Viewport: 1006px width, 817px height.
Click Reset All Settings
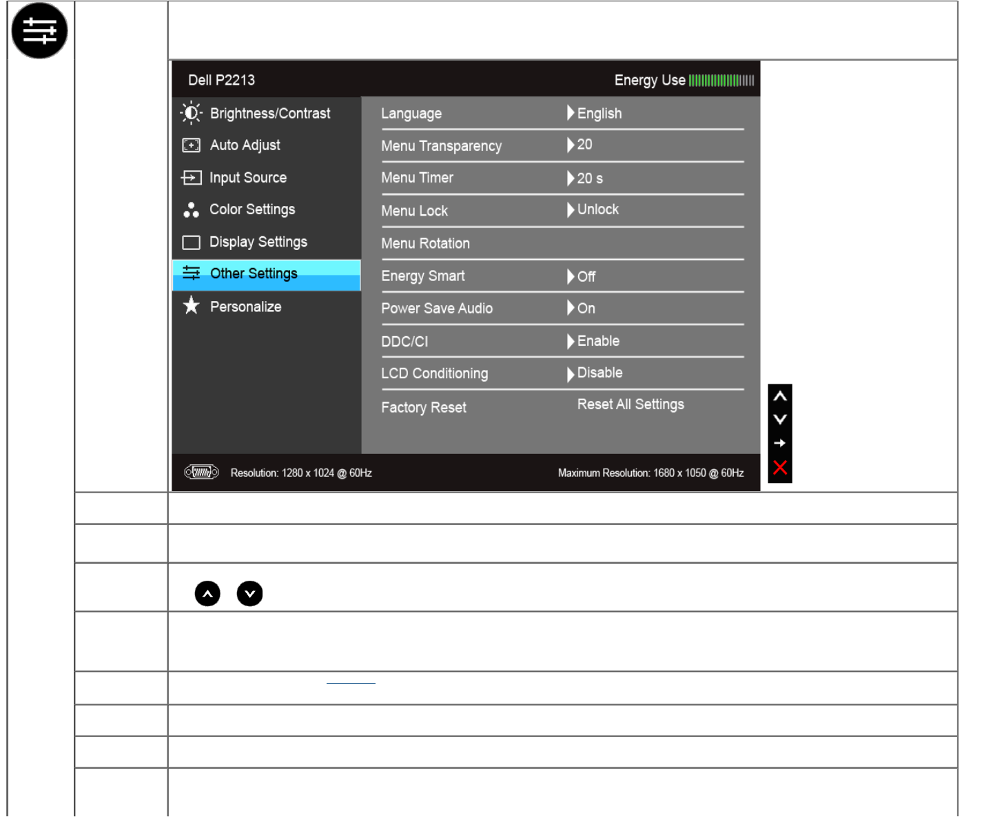[630, 404]
